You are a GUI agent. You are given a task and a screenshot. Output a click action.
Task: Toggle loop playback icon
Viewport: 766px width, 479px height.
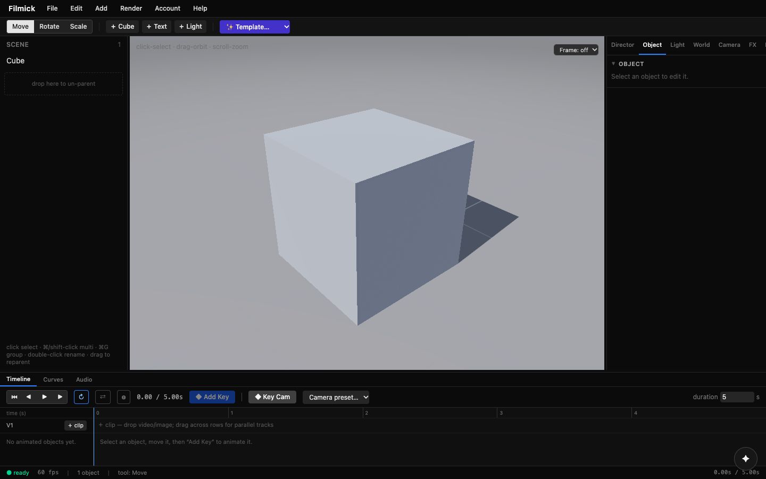click(81, 397)
